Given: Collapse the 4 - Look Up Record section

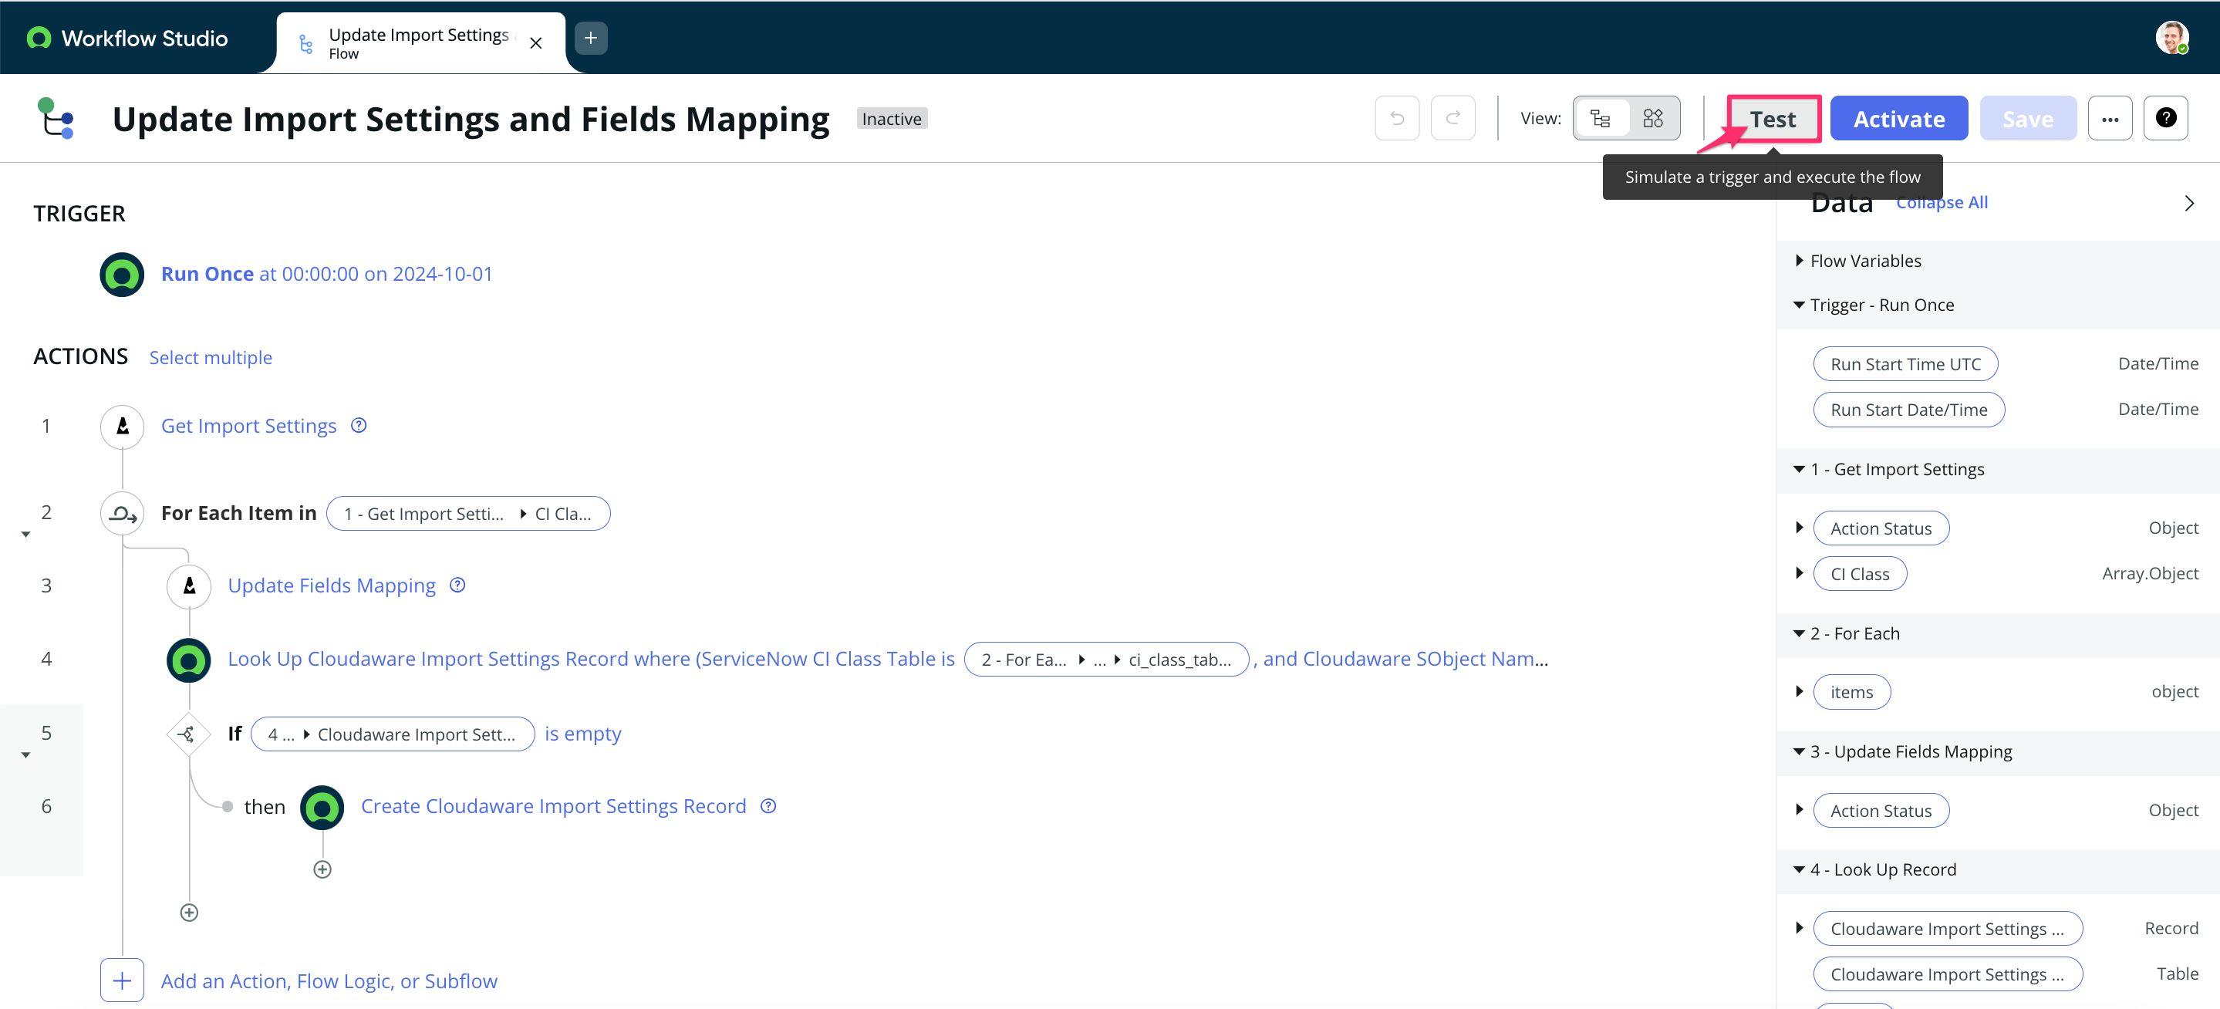Looking at the screenshot, I should coord(1799,869).
